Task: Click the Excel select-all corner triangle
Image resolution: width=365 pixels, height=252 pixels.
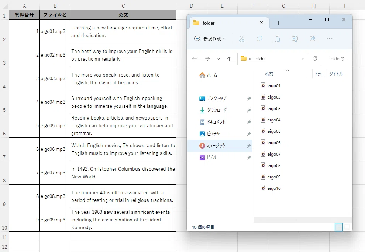Action: tap(5, 6)
